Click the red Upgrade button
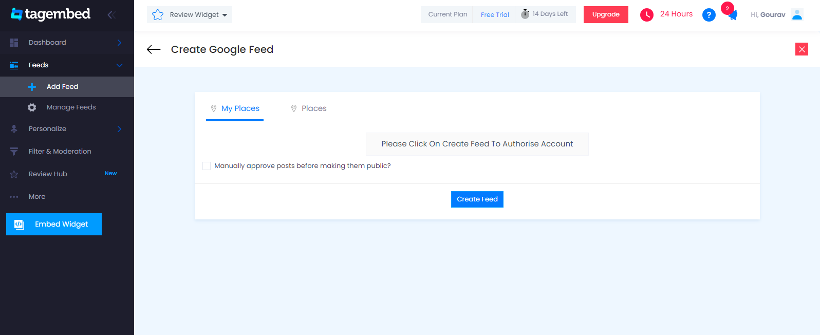The width and height of the screenshot is (820, 335). (606, 14)
